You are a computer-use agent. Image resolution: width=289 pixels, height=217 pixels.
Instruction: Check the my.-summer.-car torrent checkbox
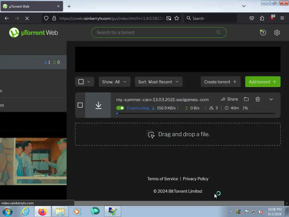[x=80, y=105]
